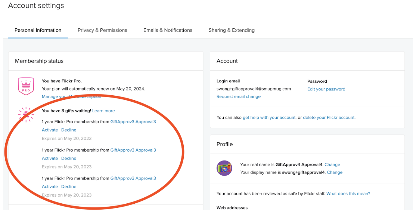Click 'You have 3 gifts waiting!' text
The height and width of the screenshot is (213, 413).
tap(66, 111)
